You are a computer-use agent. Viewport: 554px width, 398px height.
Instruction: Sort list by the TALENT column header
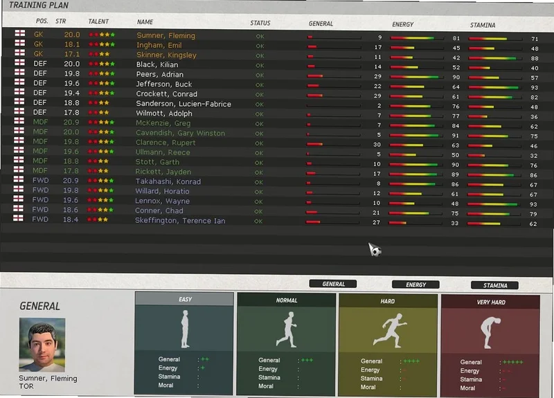click(x=98, y=21)
